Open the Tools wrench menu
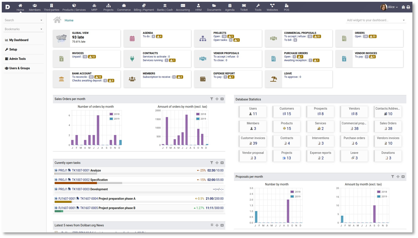The image size is (418, 238). pyautogui.click(x=258, y=7)
